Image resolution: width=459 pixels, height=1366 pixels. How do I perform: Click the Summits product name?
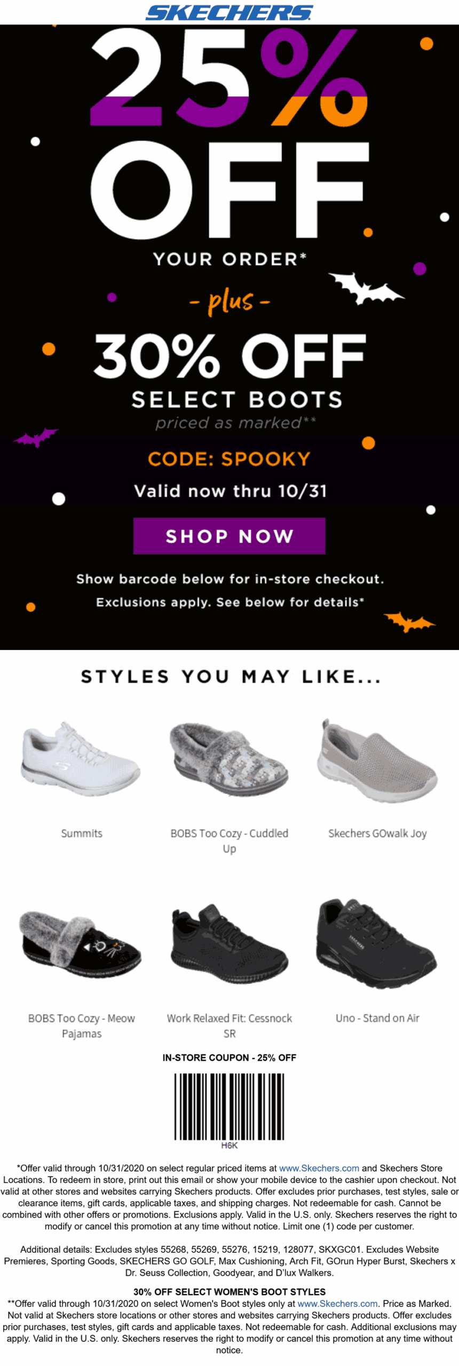point(82,833)
